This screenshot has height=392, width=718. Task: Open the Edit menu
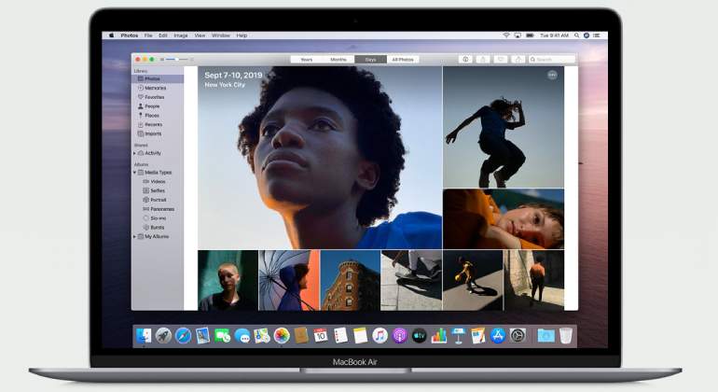pos(163,35)
